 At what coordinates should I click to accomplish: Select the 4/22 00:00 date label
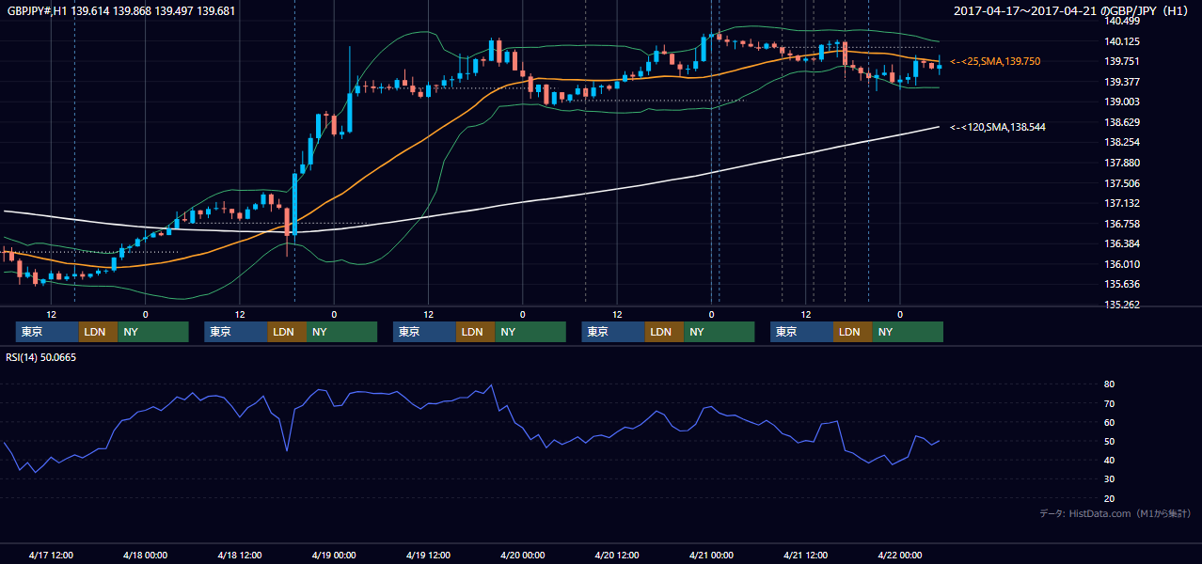coord(900,555)
